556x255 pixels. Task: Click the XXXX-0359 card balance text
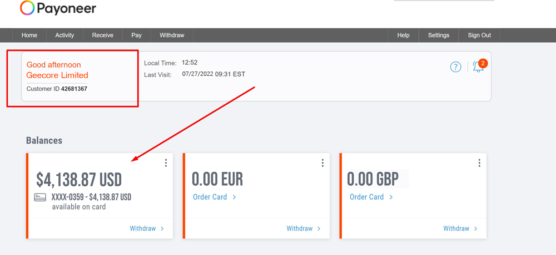tap(92, 197)
